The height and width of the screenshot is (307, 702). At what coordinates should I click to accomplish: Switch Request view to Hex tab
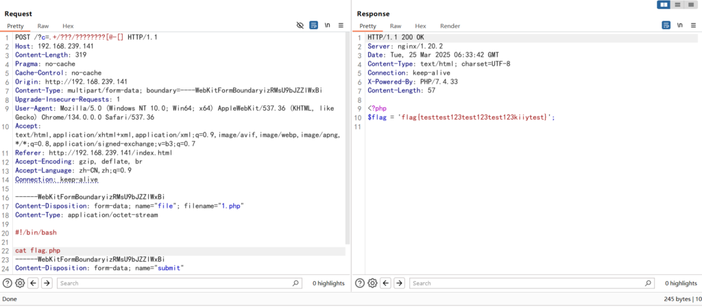tap(68, 26)
